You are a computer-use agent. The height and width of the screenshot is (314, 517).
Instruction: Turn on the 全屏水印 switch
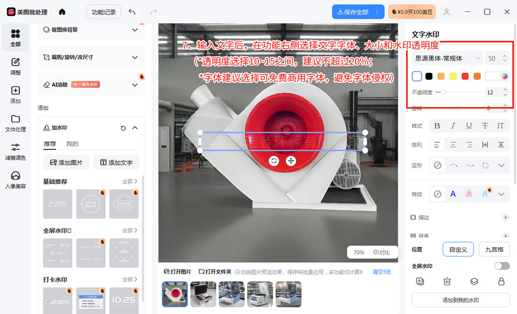(501, 266)
